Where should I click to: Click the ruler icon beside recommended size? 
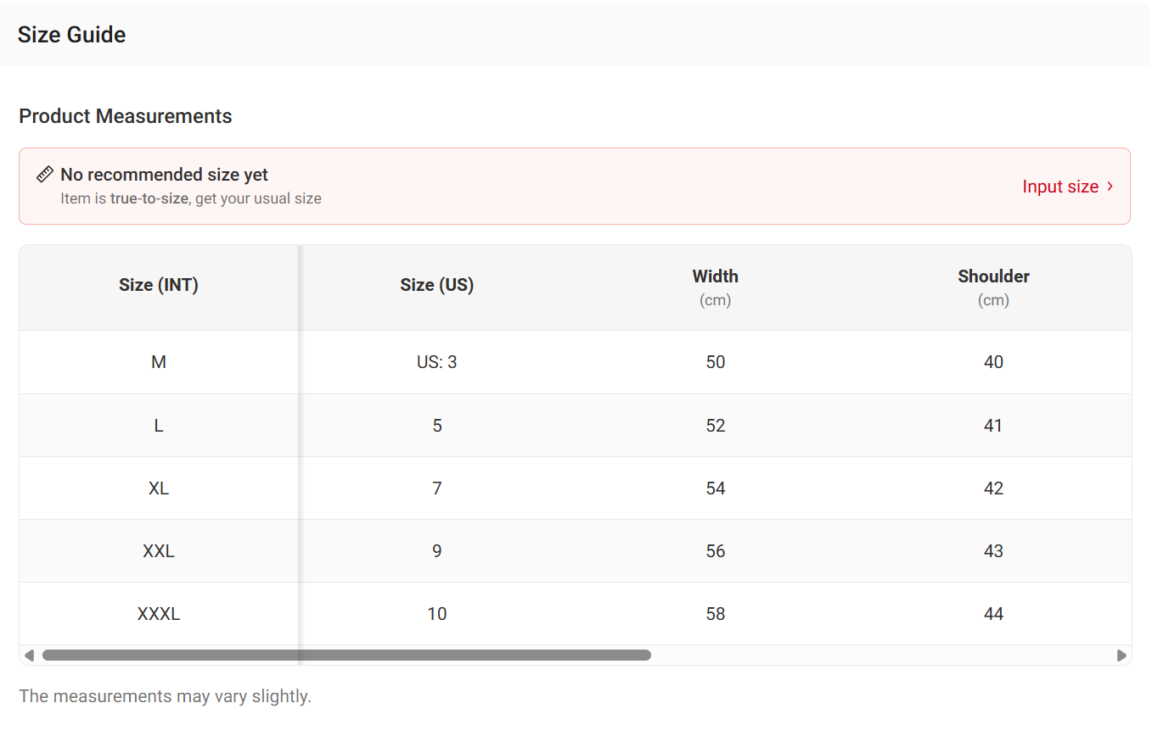tap(45, 175)
